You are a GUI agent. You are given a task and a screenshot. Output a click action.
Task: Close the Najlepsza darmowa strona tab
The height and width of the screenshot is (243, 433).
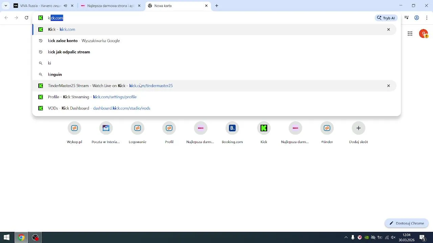pos(139,6)
